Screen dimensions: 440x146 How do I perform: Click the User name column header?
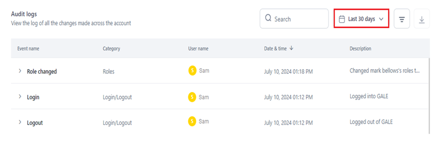[x=198, y=48]
